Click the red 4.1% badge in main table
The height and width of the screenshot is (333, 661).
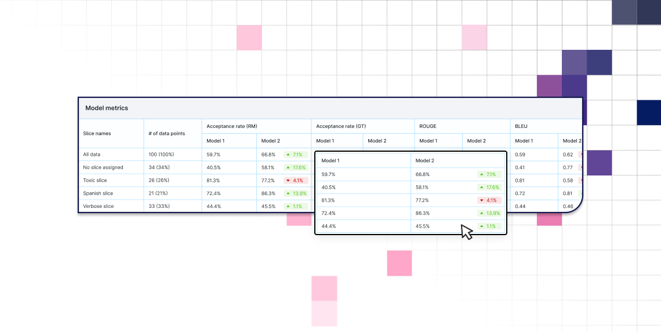coord(296,181)
